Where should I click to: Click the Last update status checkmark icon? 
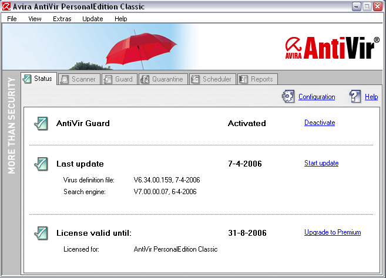coord(41,164)
